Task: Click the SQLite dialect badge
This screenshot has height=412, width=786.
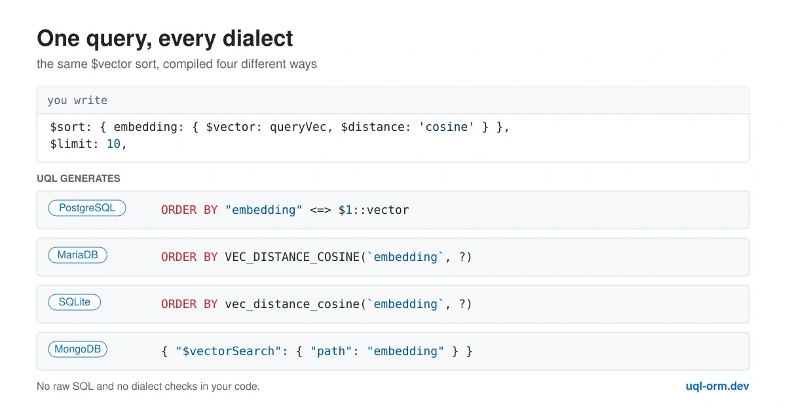Action: [74, 303]
